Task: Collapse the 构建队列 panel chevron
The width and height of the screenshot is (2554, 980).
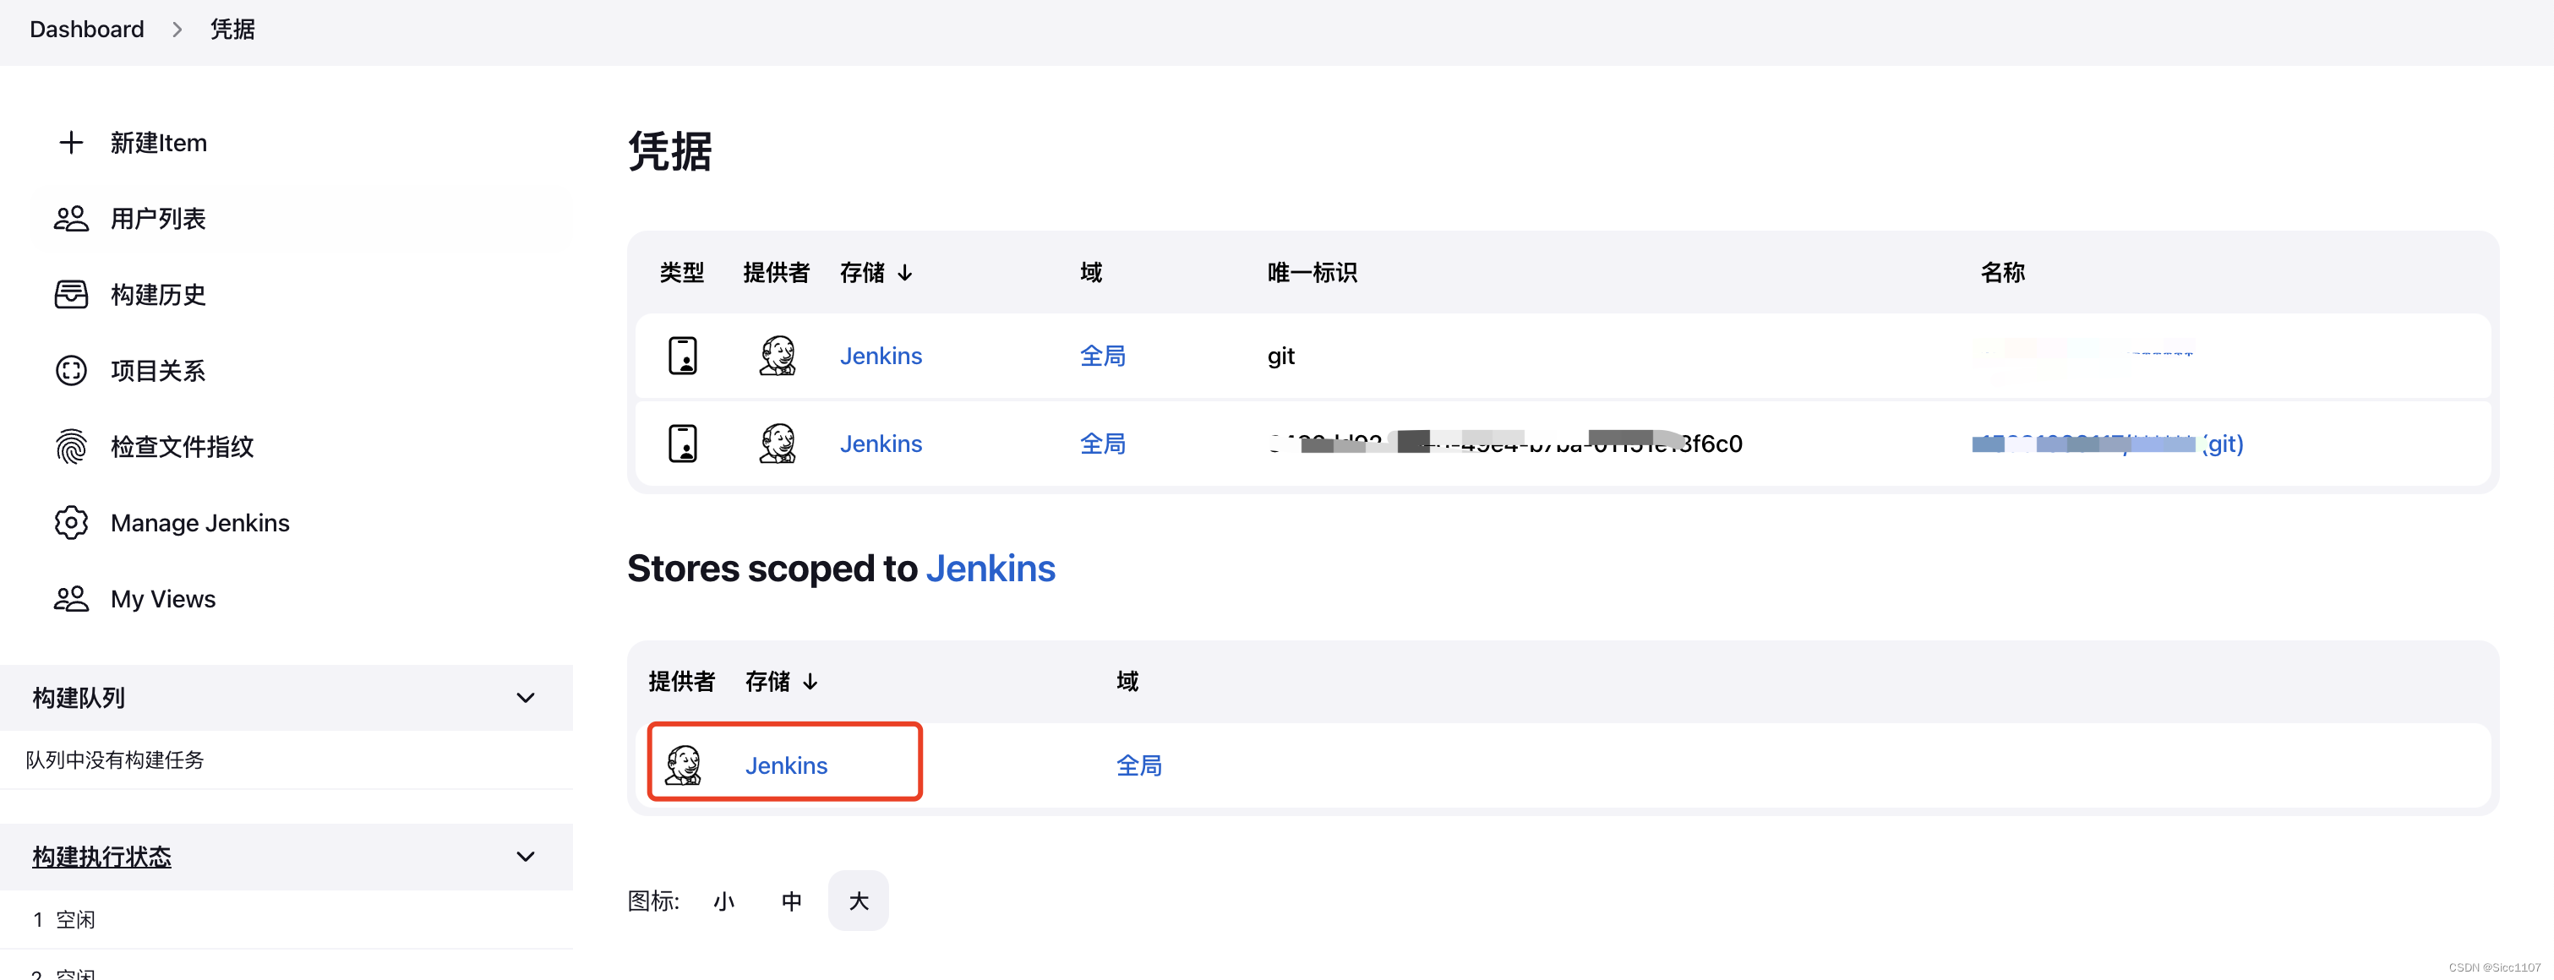Action: pyautogui.click(x=526, y=698)
